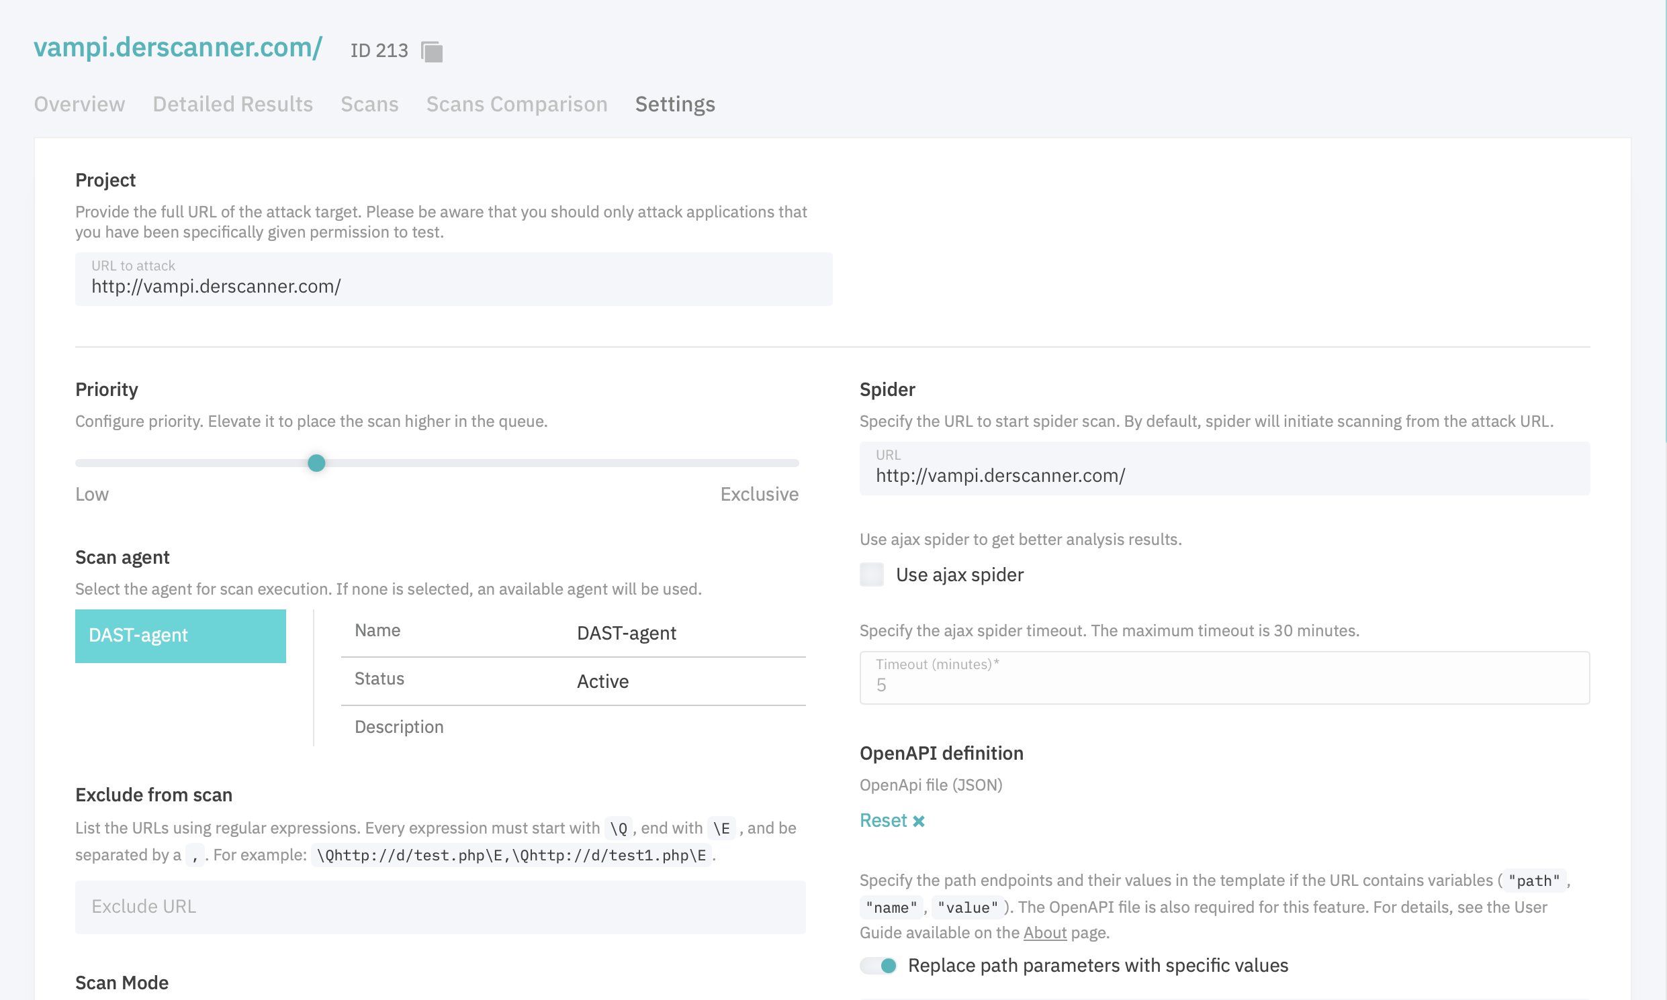Click the vampi.derscanner.com/ project title
This screenshot has width=1667, height=1000.
(x=178, y=47)
